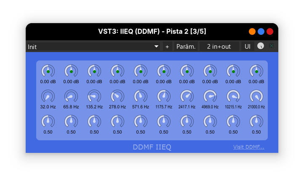Click the DDMF IIEQ title label
The width and height of the screenshot is (304, 181).
(152, 147)
